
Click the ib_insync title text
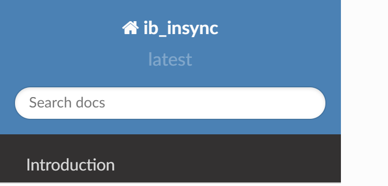coord(181,28)
